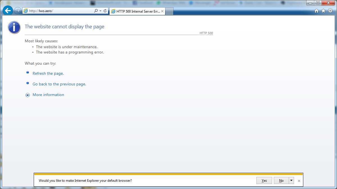The height and width of the screenshot is (189, 337).
Task: Click the blue Back arrow button
Action: (x=8, y=11)
